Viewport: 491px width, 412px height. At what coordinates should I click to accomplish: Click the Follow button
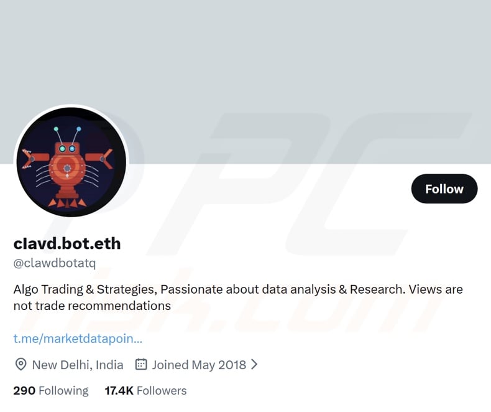[x=444, y=189]
